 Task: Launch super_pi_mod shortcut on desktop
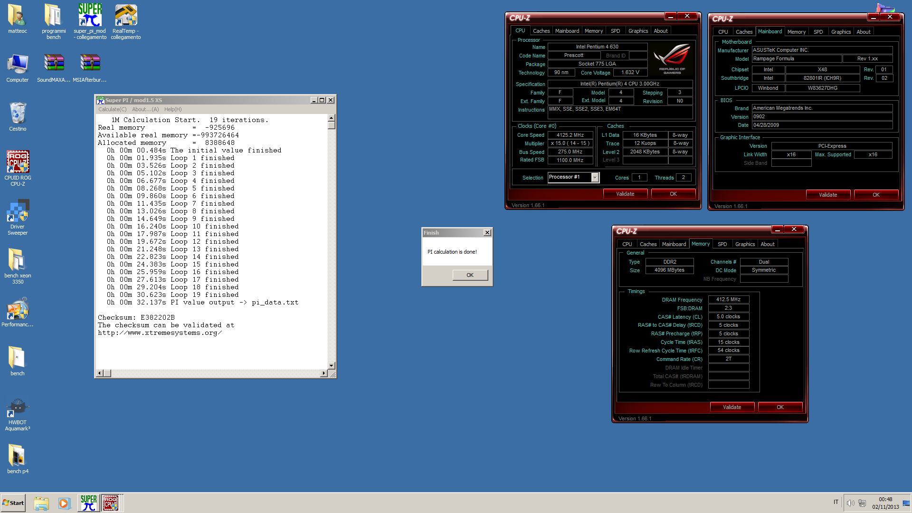click(90, 21)
